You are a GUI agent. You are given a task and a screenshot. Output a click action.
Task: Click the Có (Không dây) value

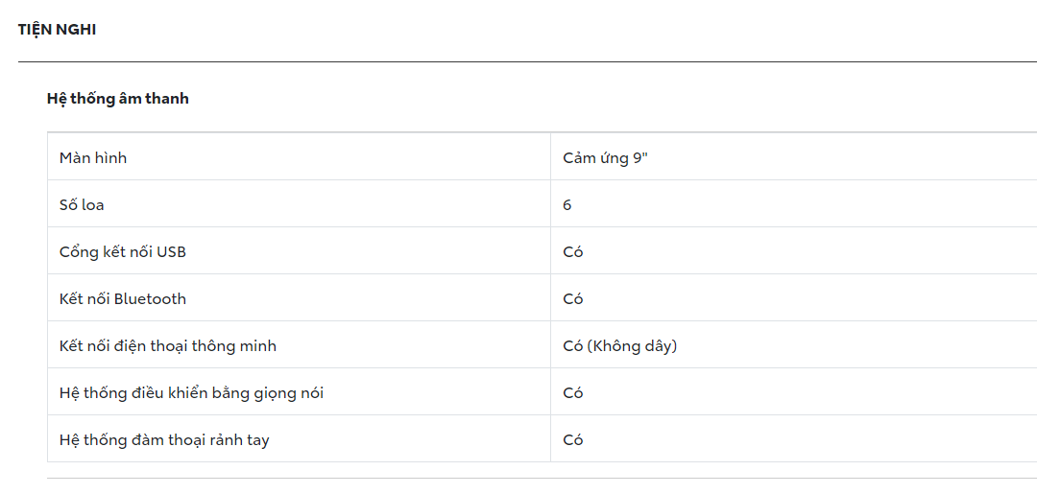pos(619,345)
